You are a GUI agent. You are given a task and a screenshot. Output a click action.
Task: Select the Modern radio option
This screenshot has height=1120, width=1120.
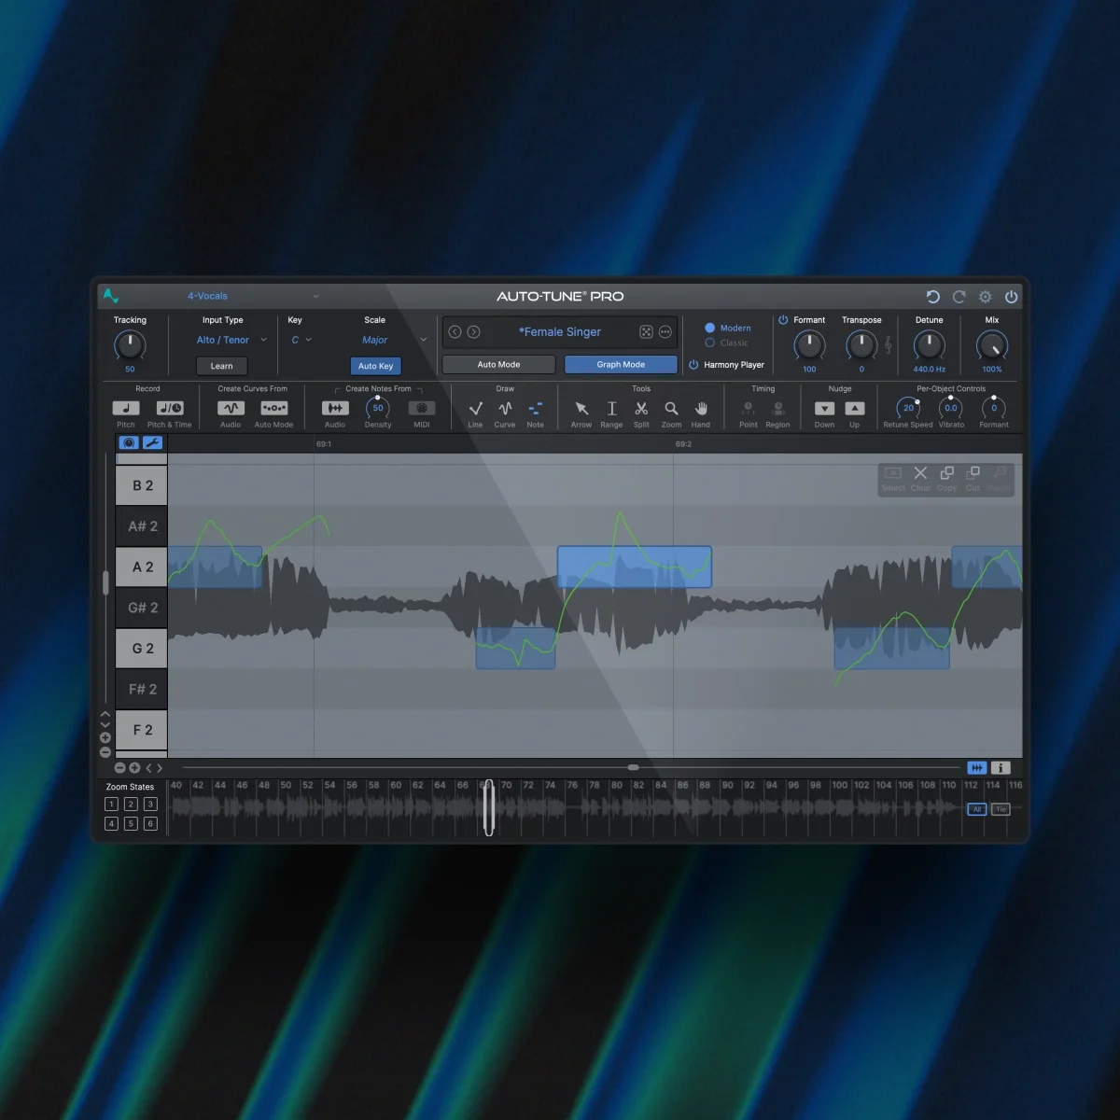pyautogui.click(x=709, y=328)
